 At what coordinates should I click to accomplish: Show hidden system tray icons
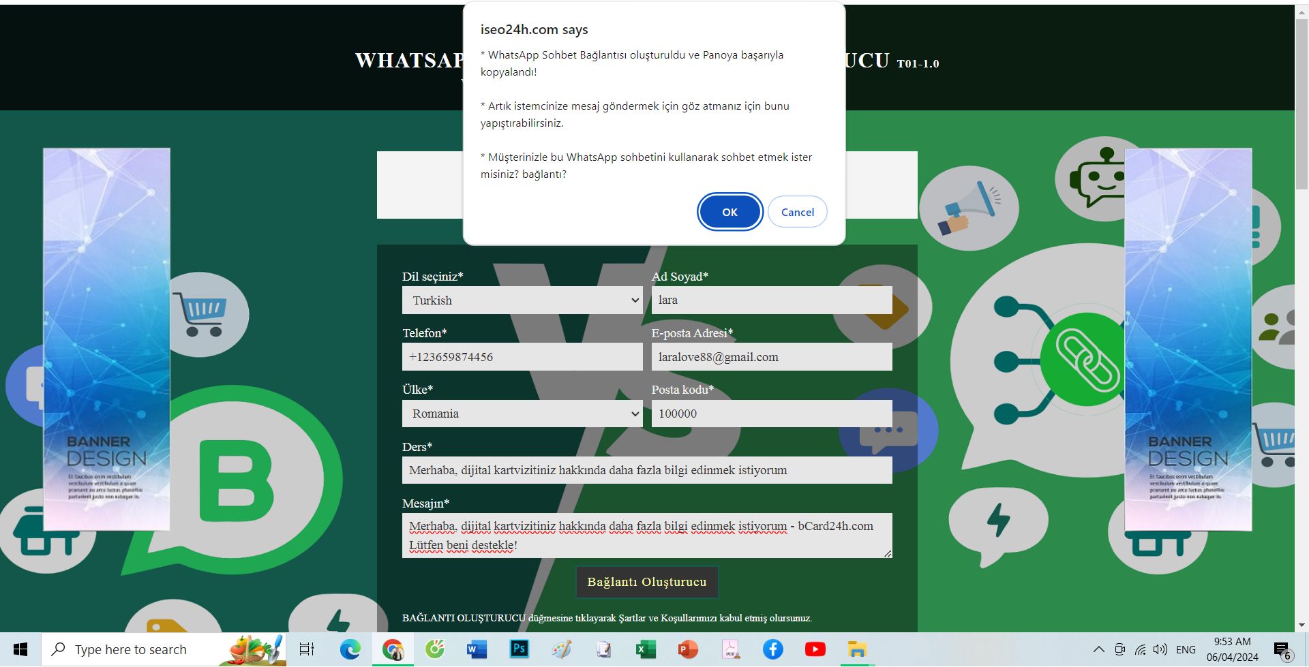1098,649
